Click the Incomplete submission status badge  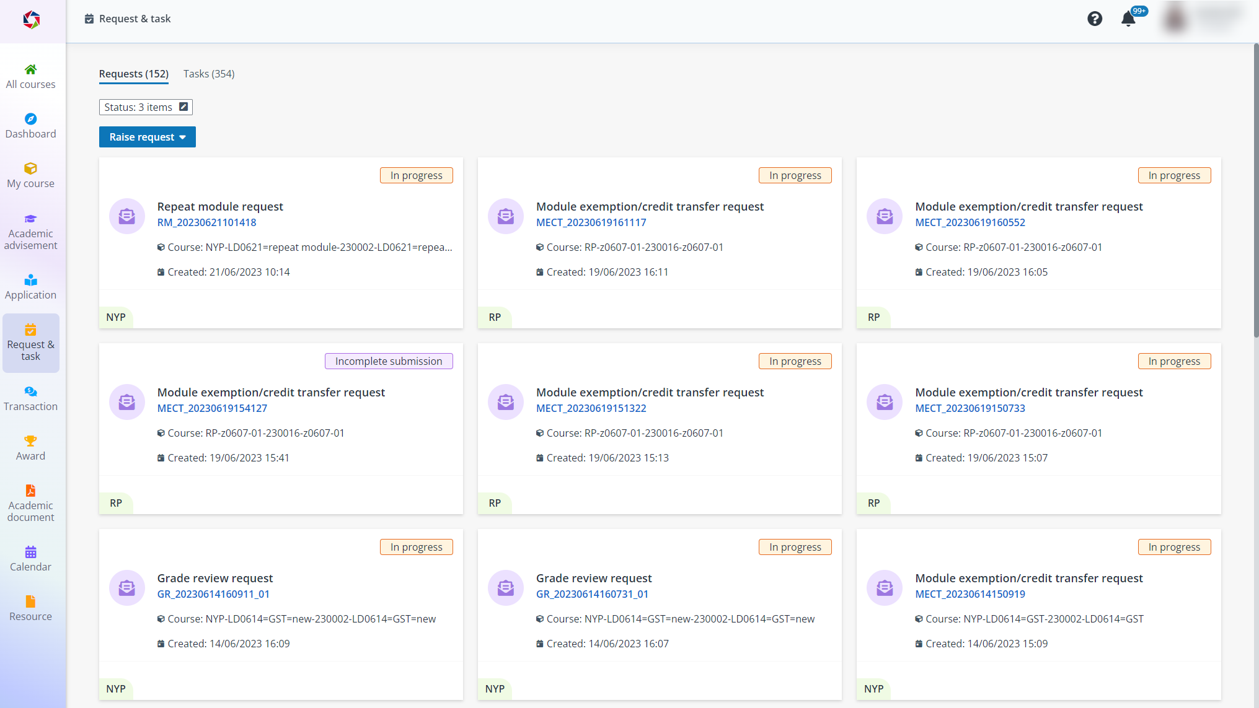[389, 361]
